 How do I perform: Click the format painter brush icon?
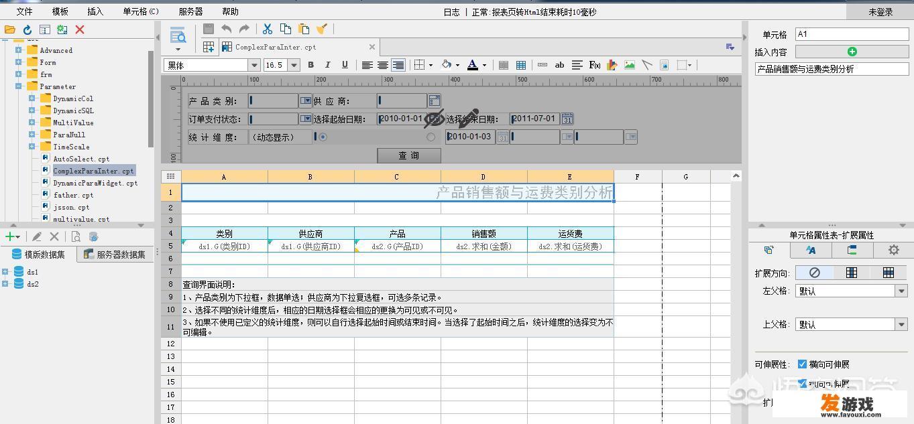click(x=322, y=29)
